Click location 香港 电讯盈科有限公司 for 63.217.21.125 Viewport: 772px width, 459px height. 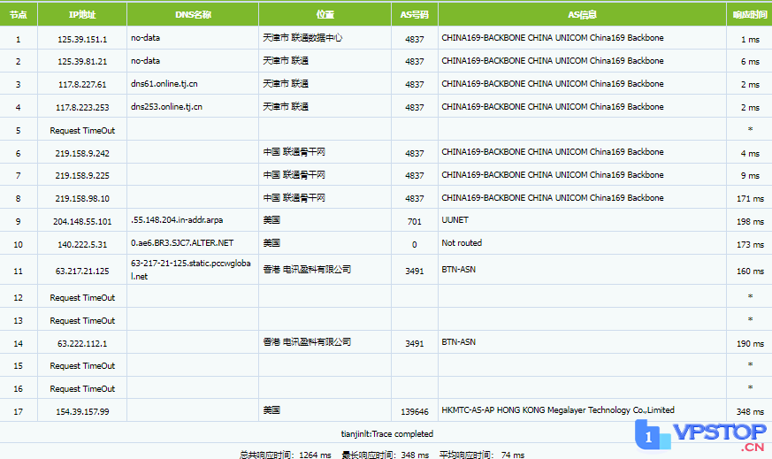pyautogui.click(x=307, y=270)
